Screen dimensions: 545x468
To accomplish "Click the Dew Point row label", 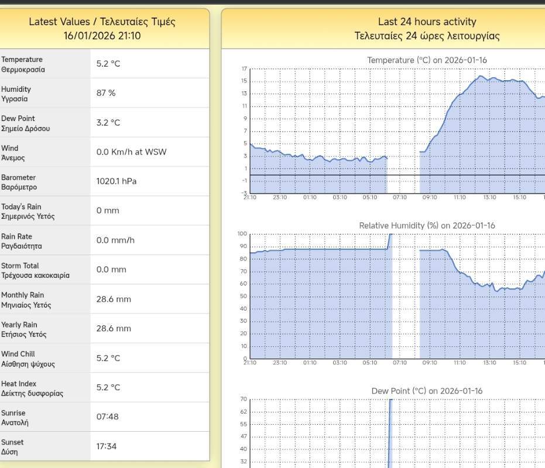I will (26, 123).
